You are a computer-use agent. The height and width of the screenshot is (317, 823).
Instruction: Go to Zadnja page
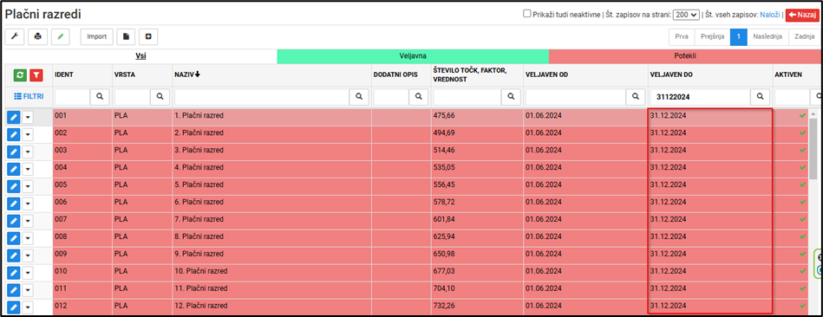coord(804,36)
